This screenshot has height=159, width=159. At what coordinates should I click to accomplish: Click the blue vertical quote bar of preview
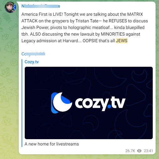point(22,103)
